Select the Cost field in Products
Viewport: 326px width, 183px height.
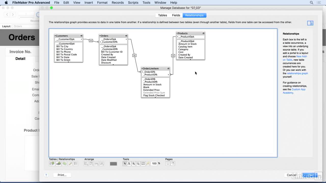click(181, 52)
